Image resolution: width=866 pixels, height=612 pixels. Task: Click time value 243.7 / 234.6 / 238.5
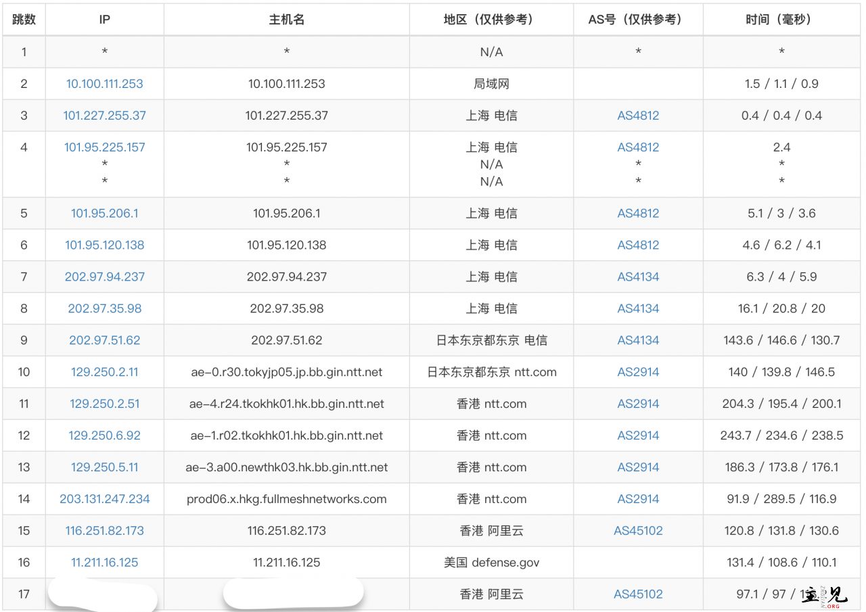tap(781, 436)
